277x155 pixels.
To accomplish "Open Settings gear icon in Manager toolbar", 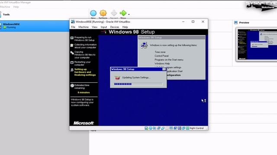I will 103,13.
